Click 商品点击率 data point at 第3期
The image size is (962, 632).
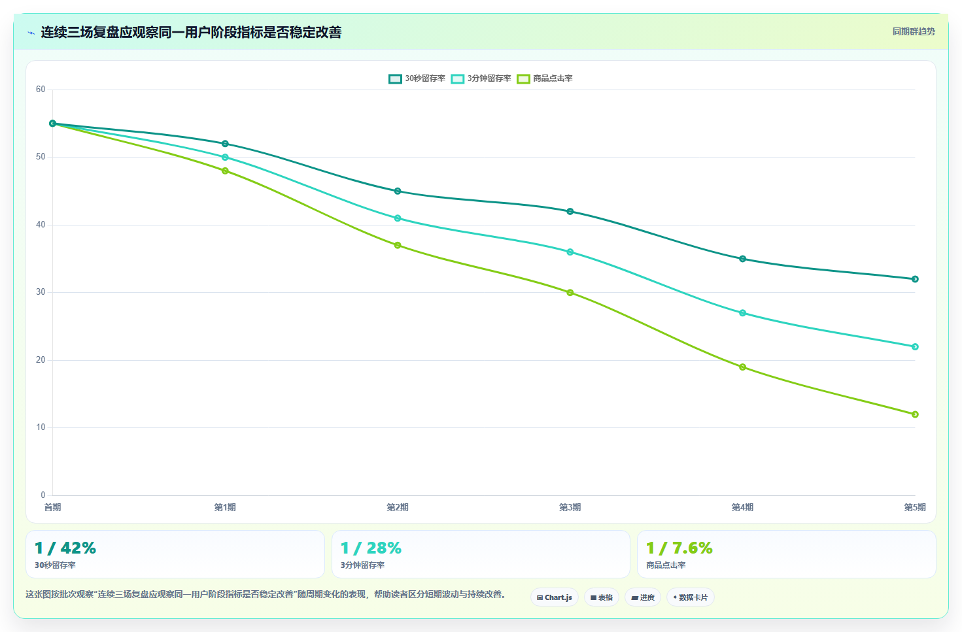tap(570, 293)
